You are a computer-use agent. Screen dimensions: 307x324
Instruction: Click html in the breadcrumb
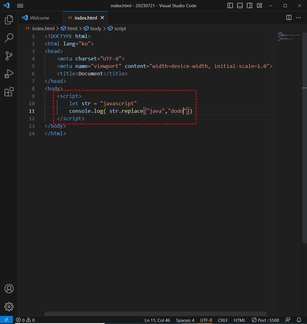(73, 29)
